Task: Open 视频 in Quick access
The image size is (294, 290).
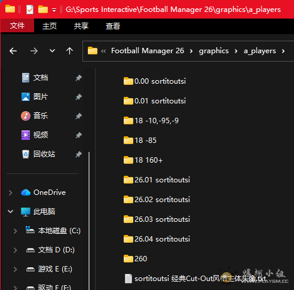Action: [41, 135]
